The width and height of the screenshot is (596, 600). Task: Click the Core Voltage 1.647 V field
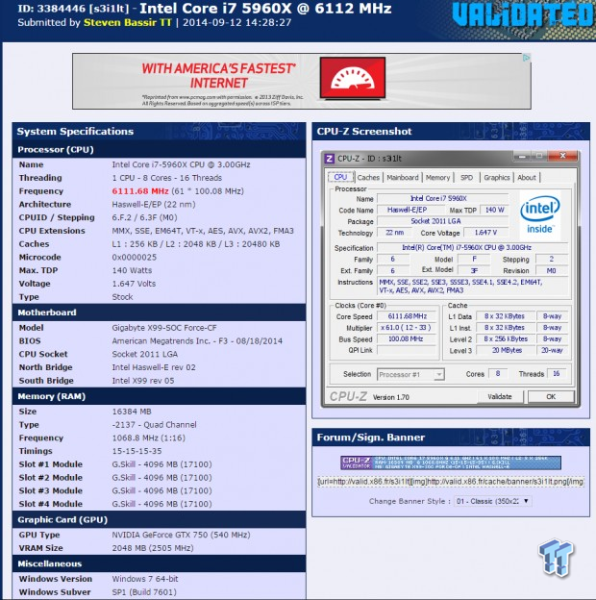pyautogui.click(x=485, y=233)
